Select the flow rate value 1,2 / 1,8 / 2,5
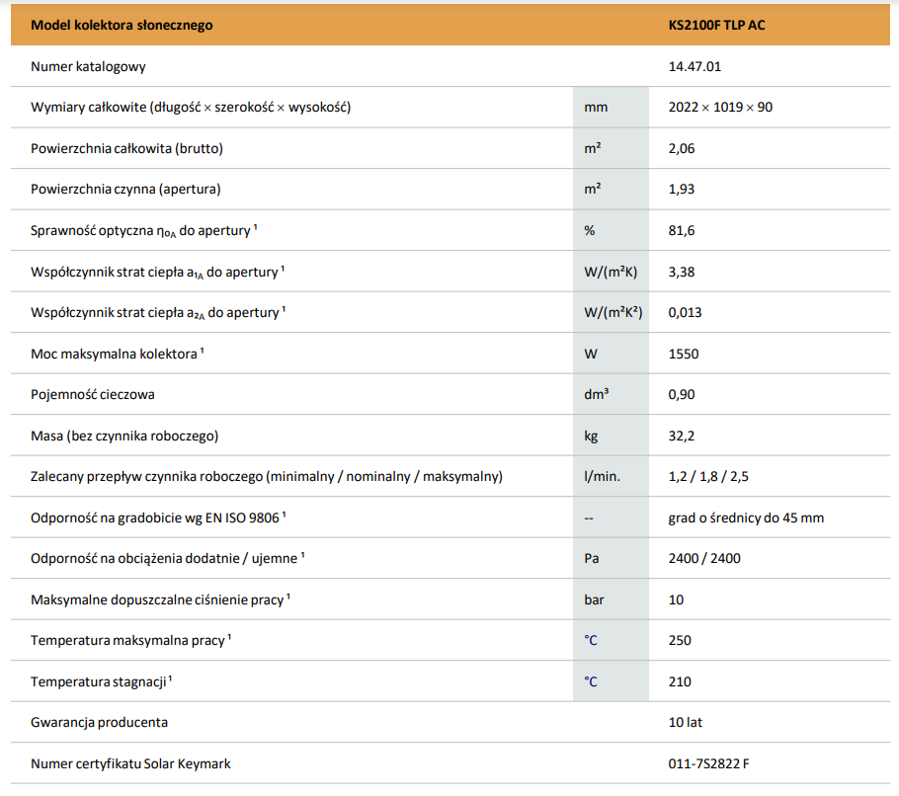Screen dimensions: 899x796 [707, 477]
